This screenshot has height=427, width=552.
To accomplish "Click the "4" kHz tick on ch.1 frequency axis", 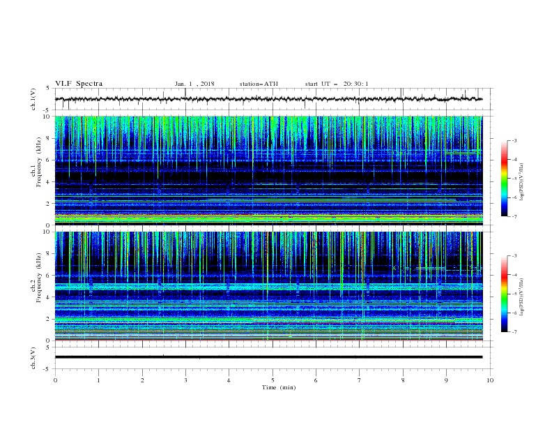I will point(49,182).
